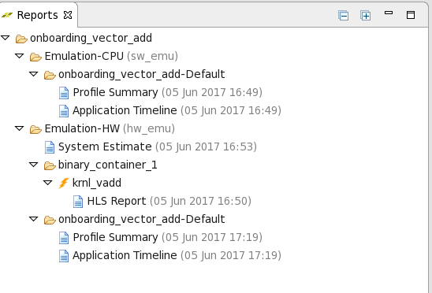432x293 pixels.
Task: Select the Reports tab
Action: click(38, 15)
